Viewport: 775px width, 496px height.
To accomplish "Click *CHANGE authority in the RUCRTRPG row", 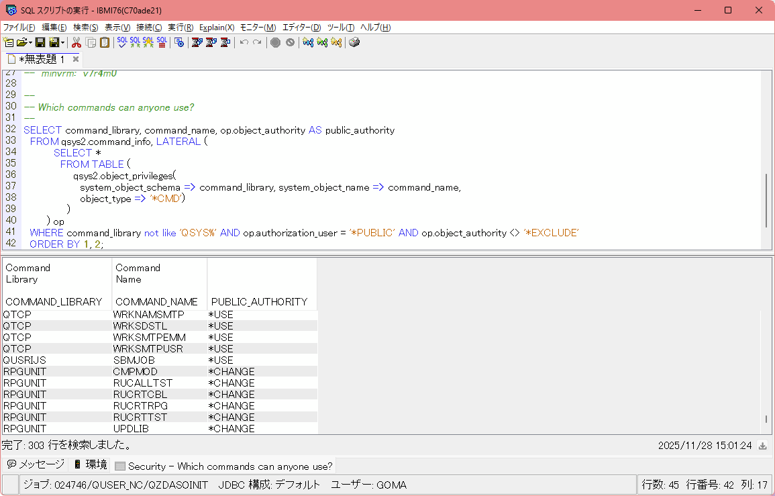I will pos(262,405).
